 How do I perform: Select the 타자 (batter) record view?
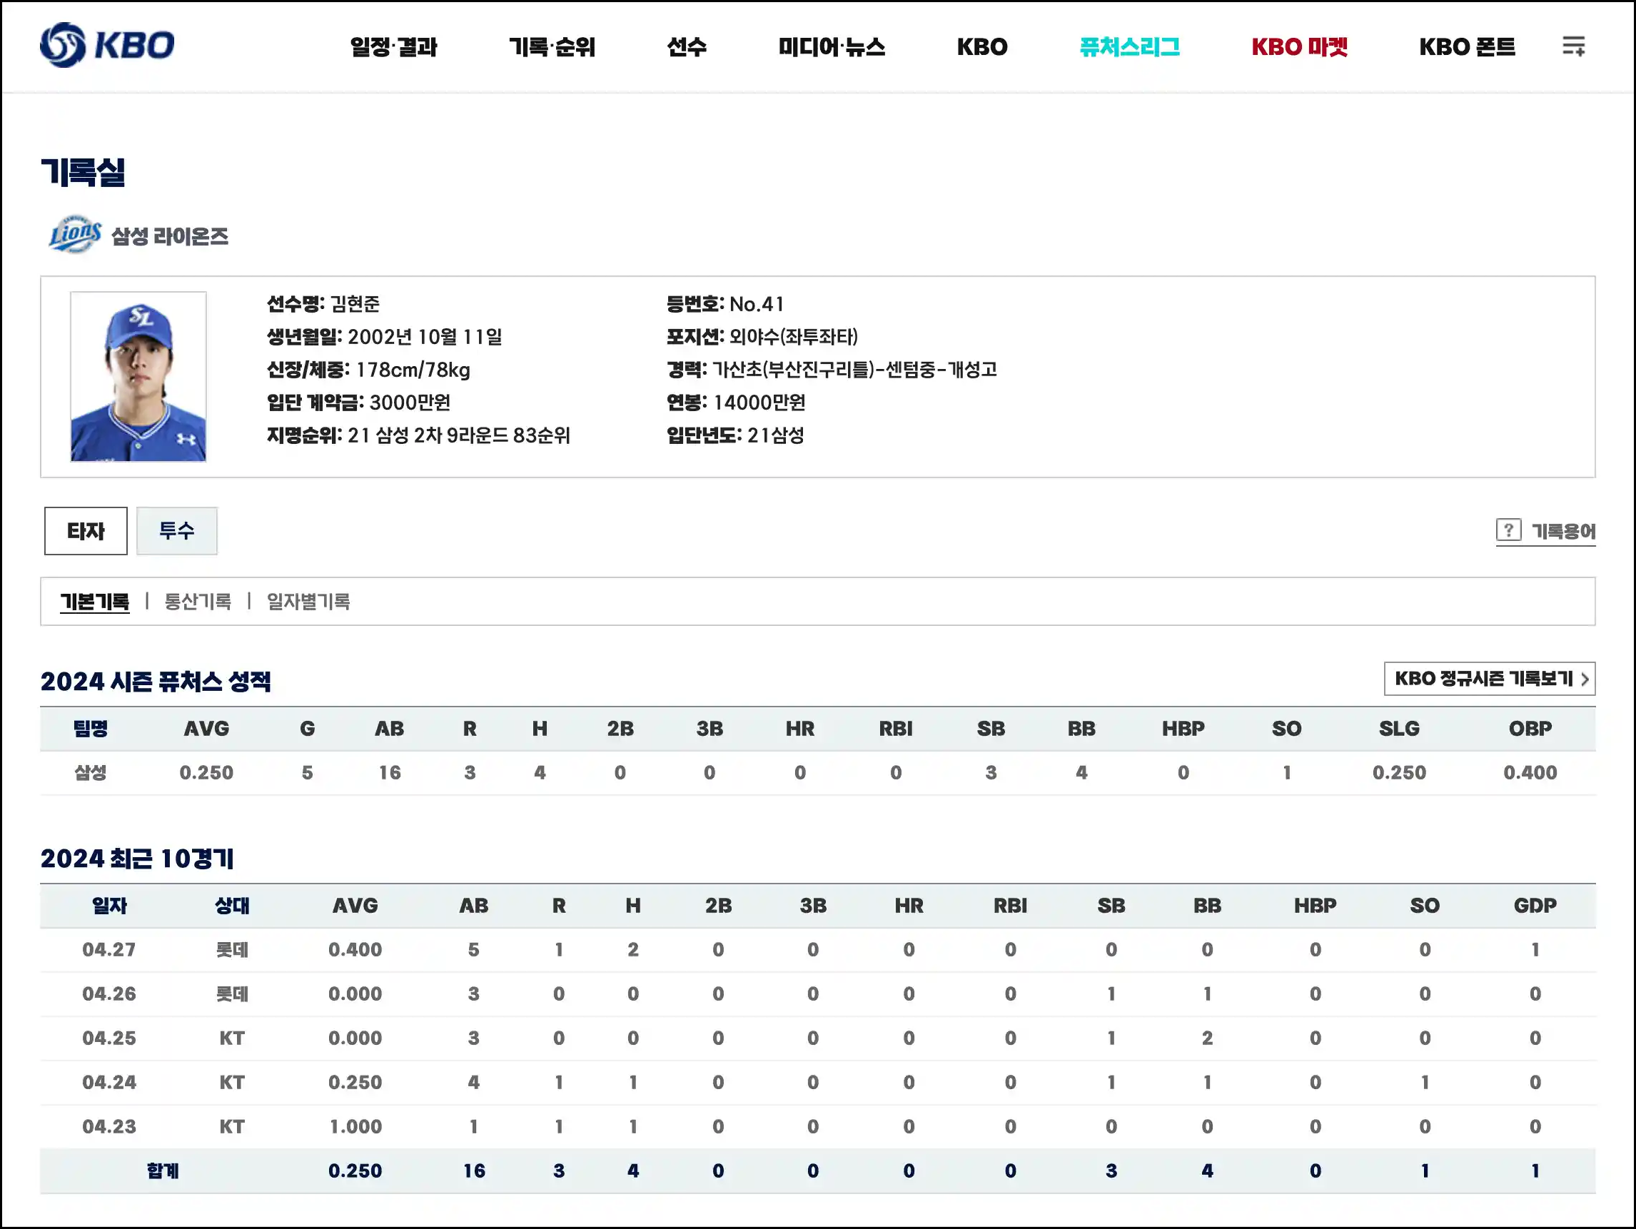click(85, 530)
